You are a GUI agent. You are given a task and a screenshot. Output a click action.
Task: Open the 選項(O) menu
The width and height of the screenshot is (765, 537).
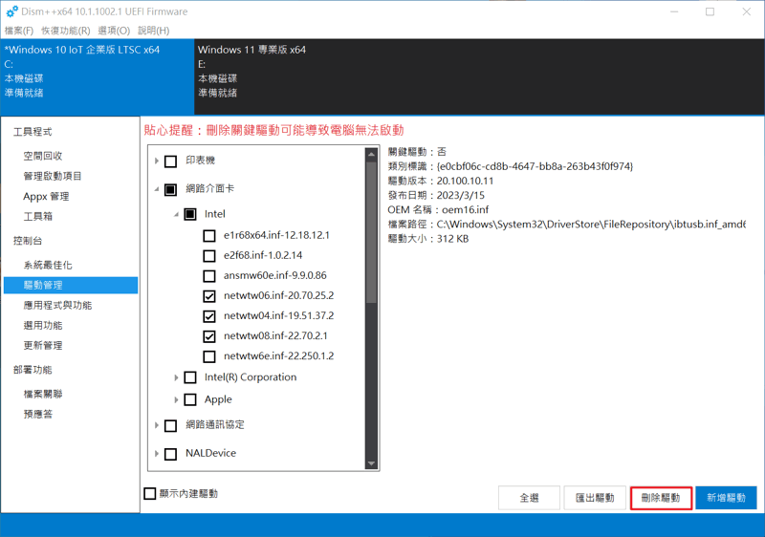coord(114,31)
